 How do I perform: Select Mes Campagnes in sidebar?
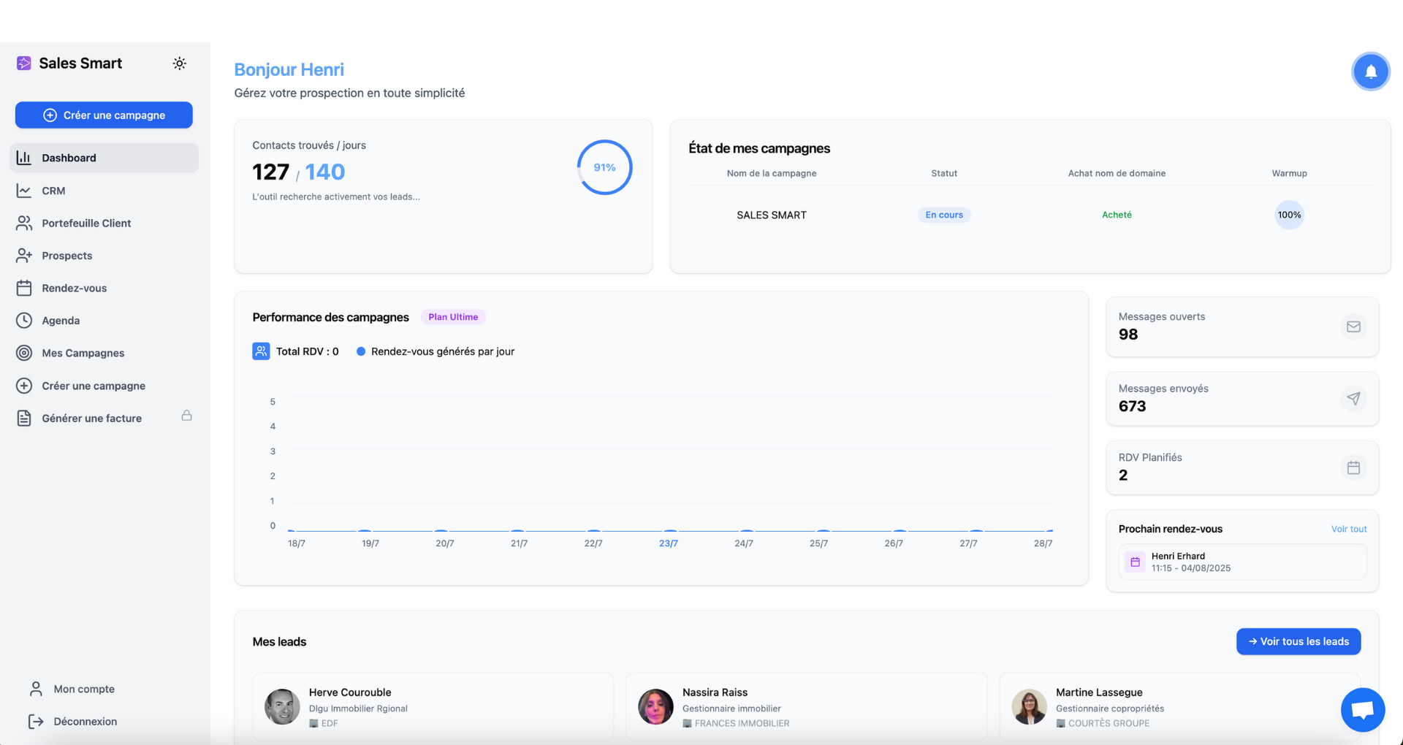[x=104, y=353]
